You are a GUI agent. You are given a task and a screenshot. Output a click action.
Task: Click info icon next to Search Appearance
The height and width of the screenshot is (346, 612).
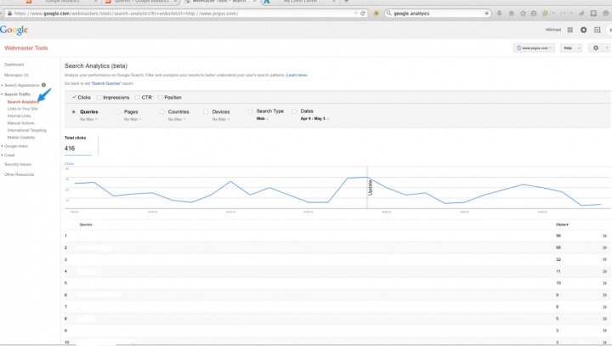43,85
